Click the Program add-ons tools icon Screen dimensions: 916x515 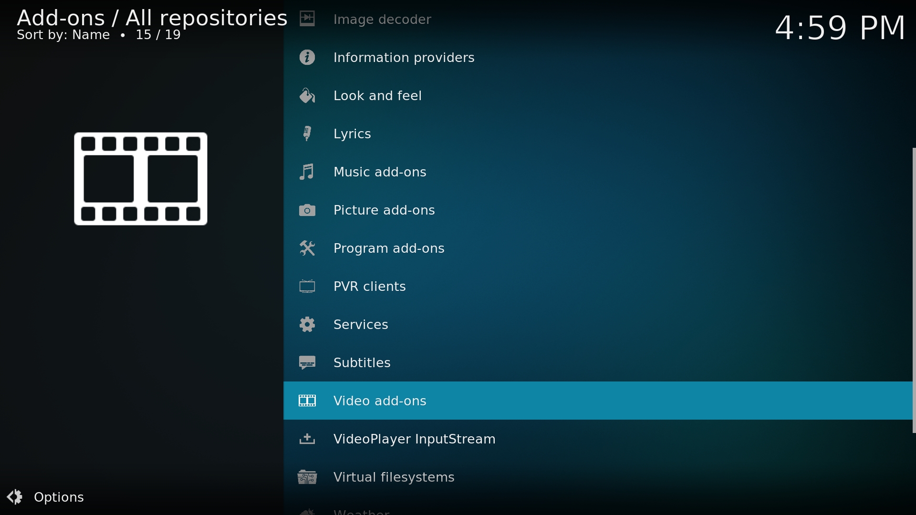tap(307, 248)
